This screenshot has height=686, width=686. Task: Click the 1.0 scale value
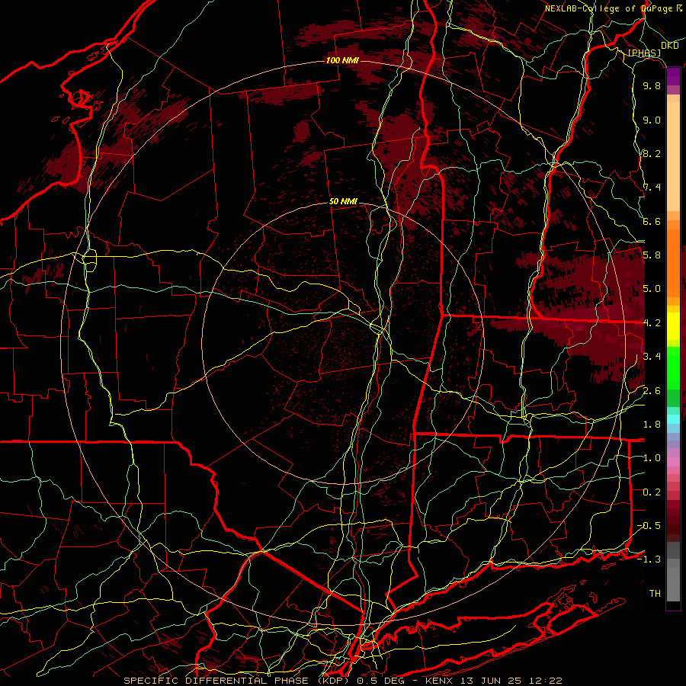pyautogui.click(x=652, y=458)
